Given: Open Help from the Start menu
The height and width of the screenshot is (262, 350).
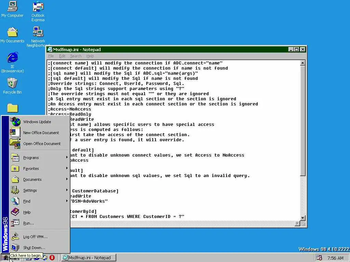Looking at the screenshot, I should pyautogui.click(x=40, y=212).
